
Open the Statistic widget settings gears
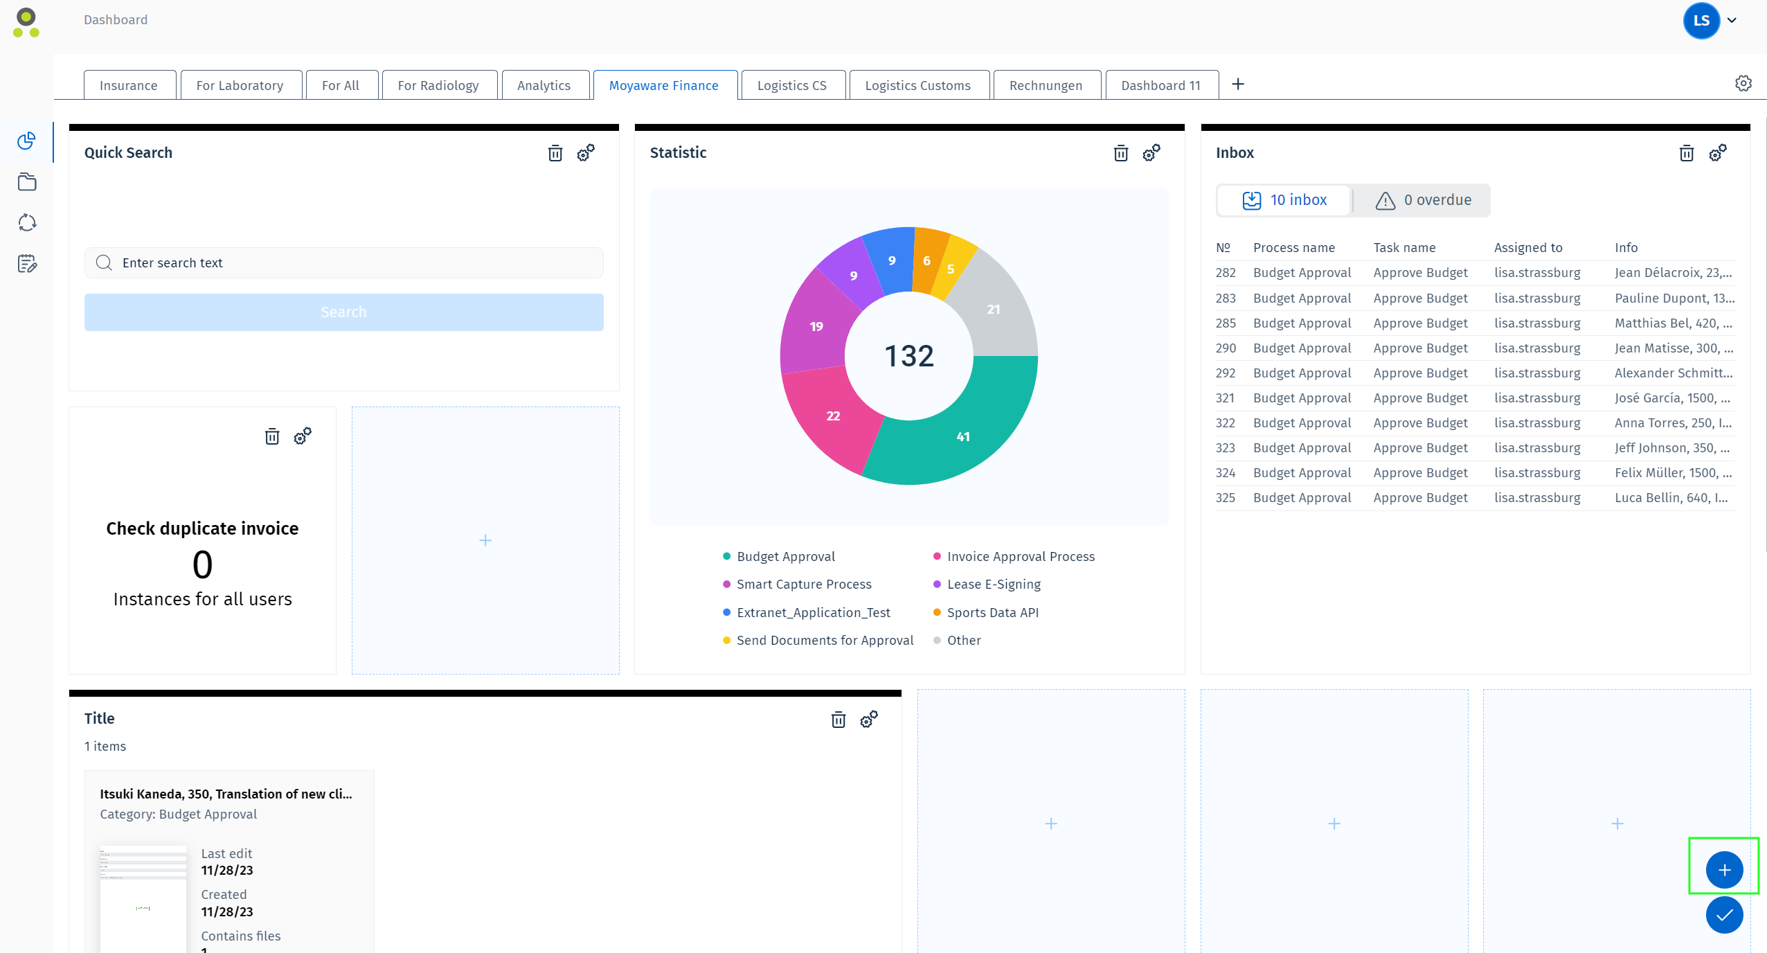tap(1151, 153)
